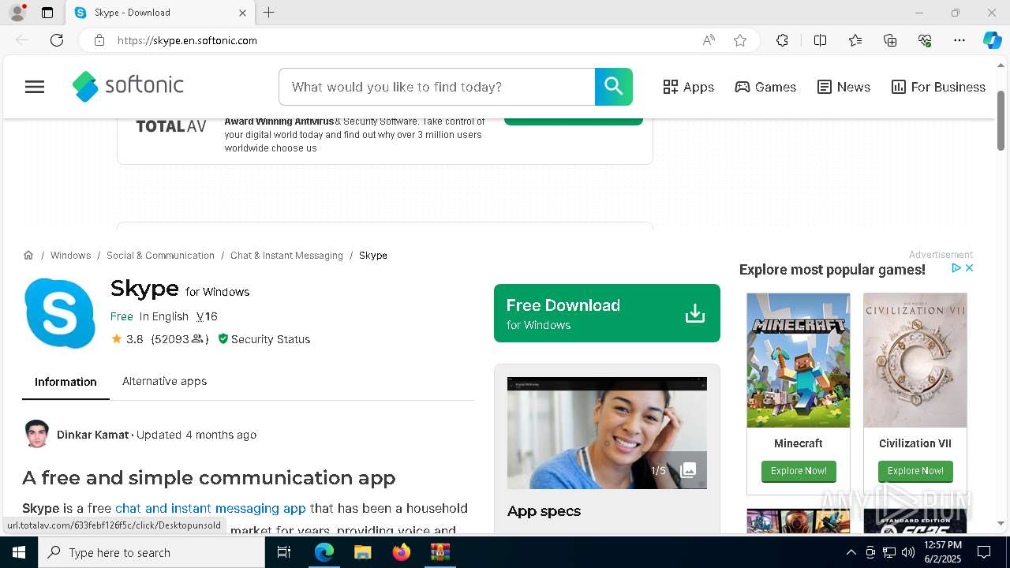Image resolution: width=1010 pixels, height=568 pixels.
Task: Close the Skype - Download tab
Action: 242,13
